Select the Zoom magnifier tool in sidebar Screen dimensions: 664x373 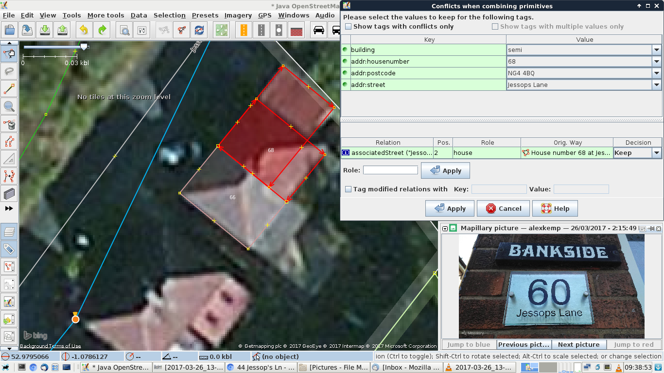(x=9, y=106)
